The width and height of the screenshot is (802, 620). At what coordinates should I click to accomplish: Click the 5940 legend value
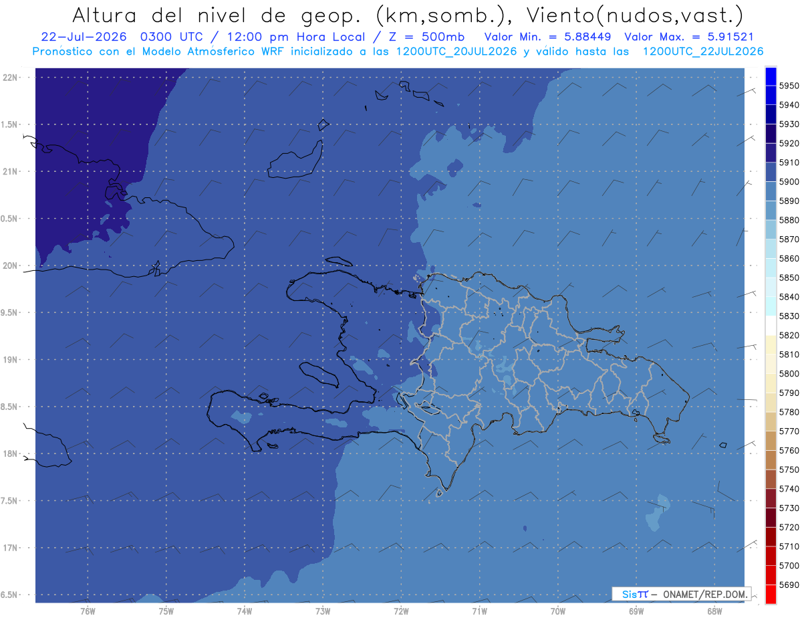point(789,105)
